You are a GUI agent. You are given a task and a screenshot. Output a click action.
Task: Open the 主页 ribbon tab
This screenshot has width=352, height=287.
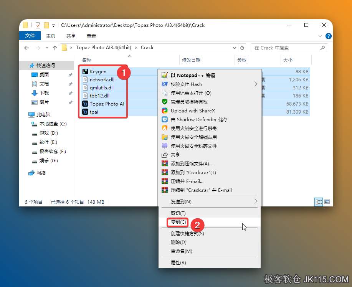click(51, 36)
